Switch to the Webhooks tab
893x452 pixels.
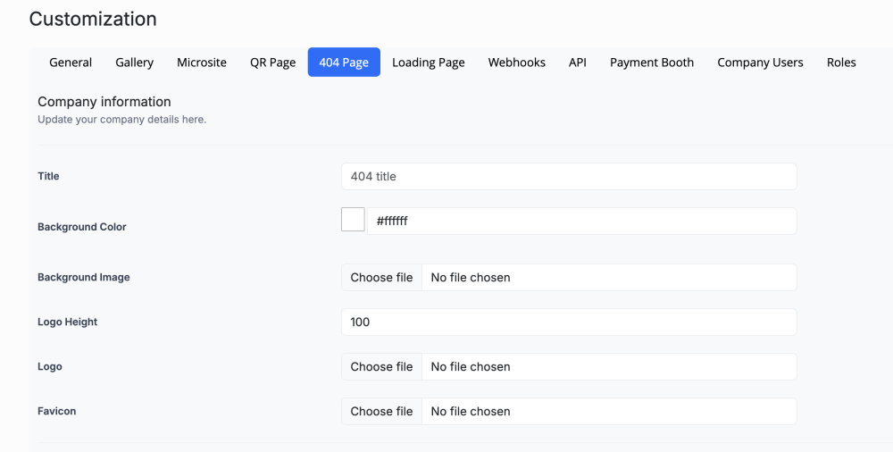point(517,63)
